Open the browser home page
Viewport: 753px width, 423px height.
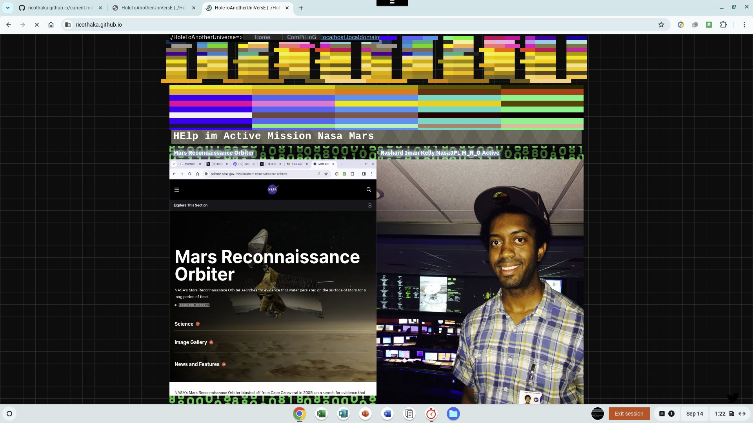(51, 25)
